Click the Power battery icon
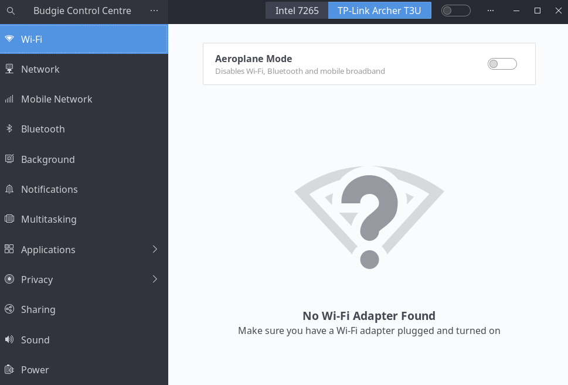This screenshot has width=568, height=385. pyautogui.click(x=9, y=369)
